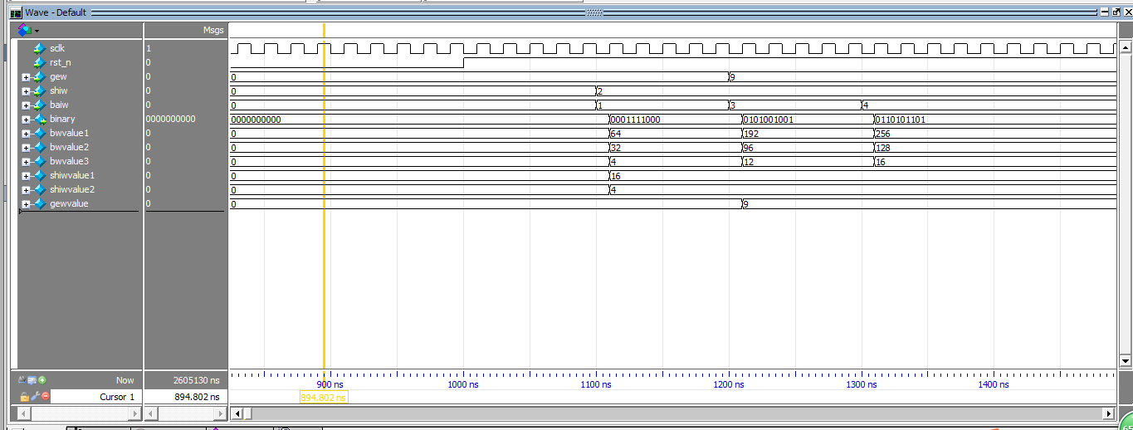Minimize the Wave pane

coord(1104,12)
